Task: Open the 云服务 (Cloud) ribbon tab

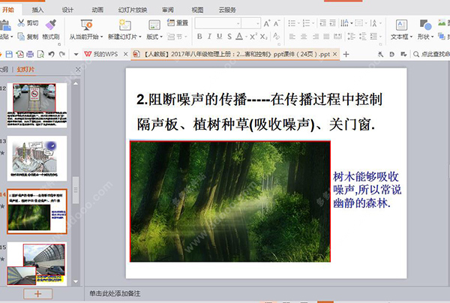Action: (x=227, y=10)
